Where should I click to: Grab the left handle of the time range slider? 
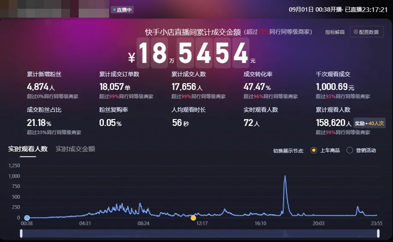pyautogui.click(x=21, y=233)
